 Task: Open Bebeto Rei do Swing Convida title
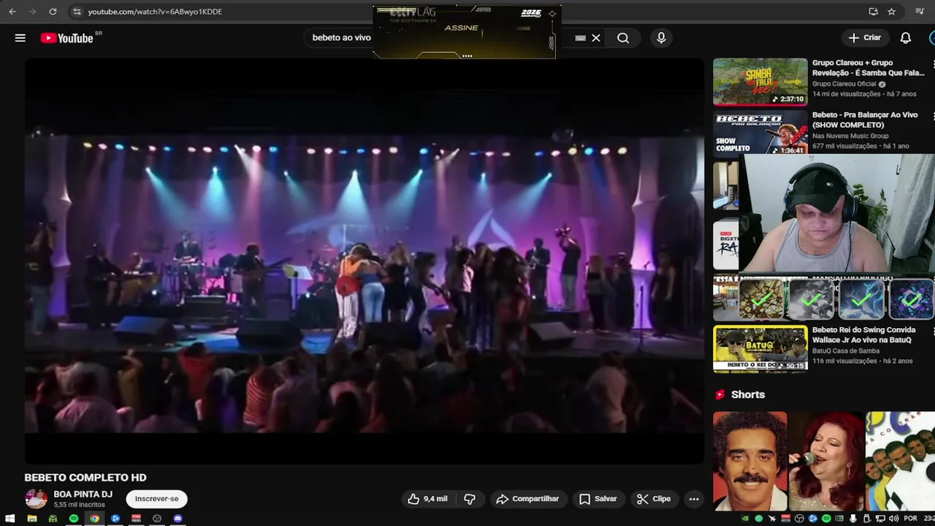863,335
